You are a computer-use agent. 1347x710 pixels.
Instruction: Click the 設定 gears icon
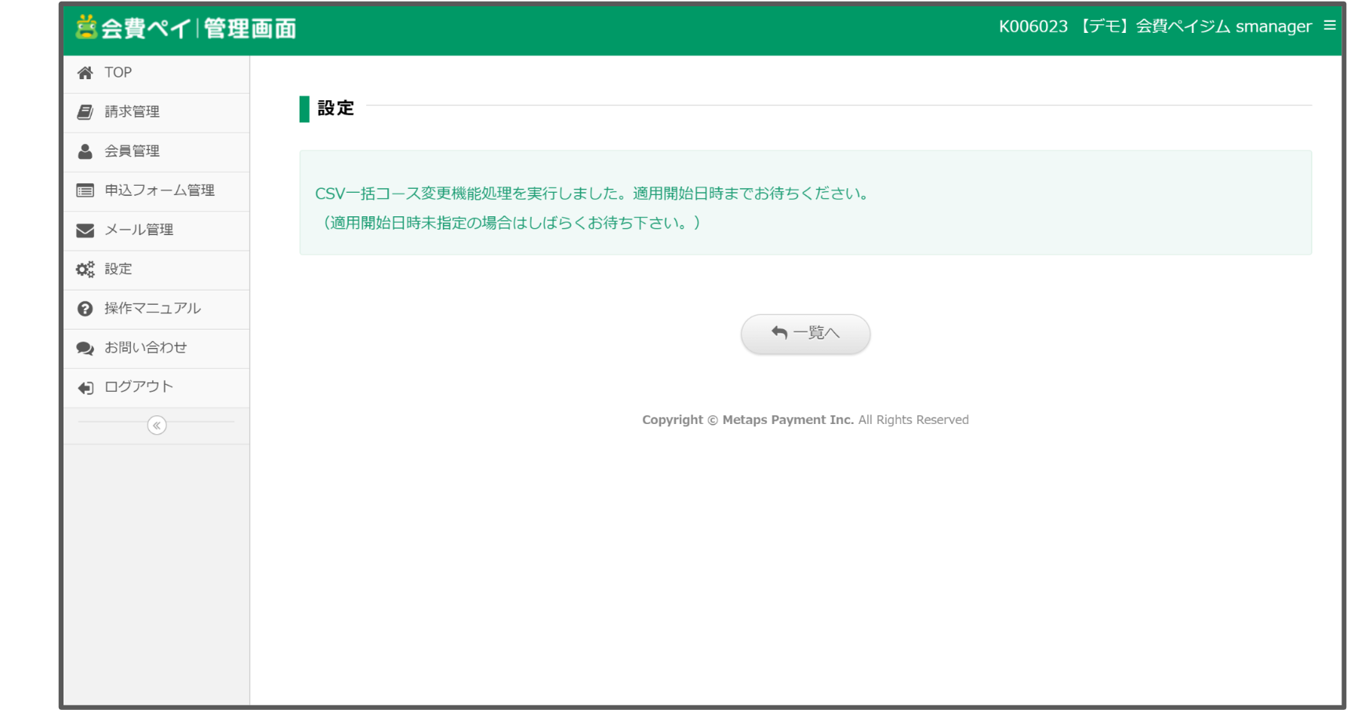[85, 269]
